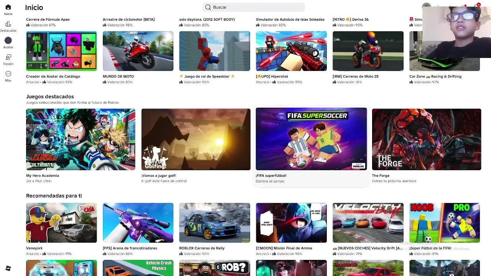
Task: Open the Avatar section in sidebar
Action: [8, 41]
